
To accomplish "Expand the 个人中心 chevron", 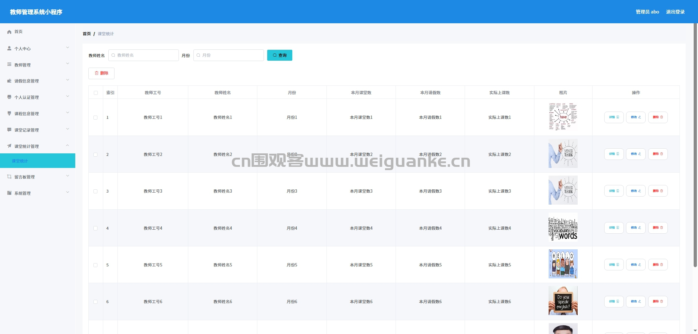I will [x=68, y=48].
